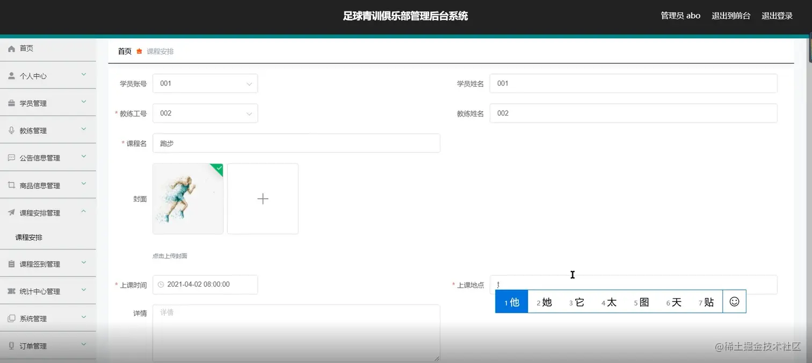Click 退出登录 in the header
Screen dimensions: 812x363
click(x=777, y=16)
